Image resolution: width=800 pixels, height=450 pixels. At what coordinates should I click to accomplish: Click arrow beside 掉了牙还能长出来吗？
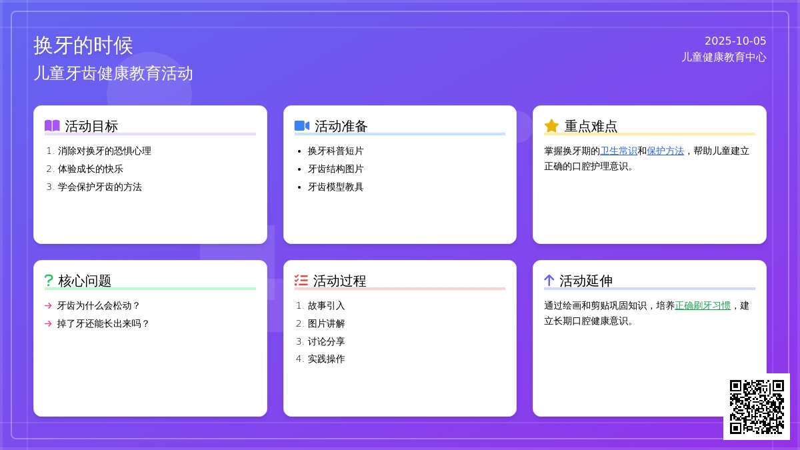(x=48, y=324)
